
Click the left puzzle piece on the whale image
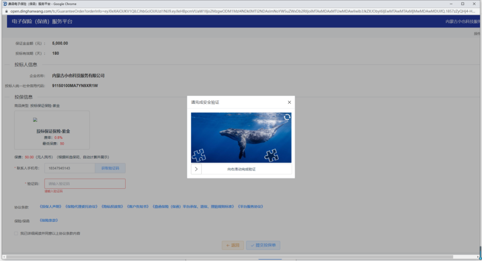199,155
